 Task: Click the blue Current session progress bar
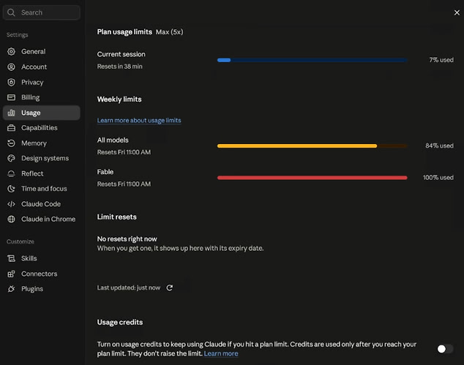[313, 60]
